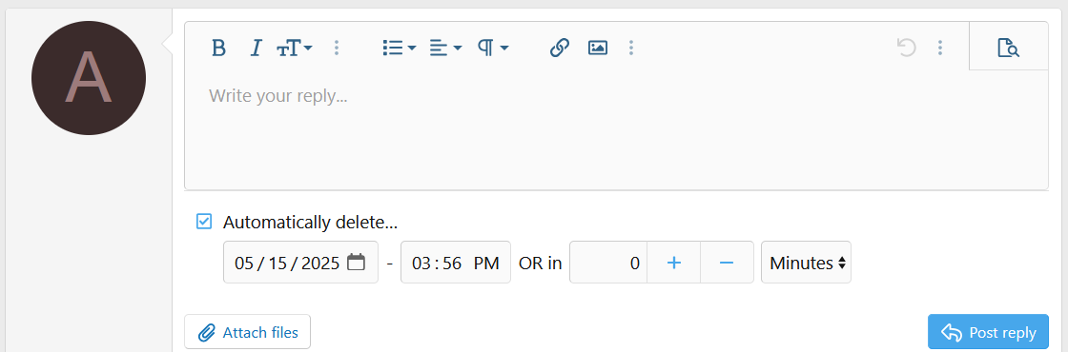Open the Minutes unit dropdown
The image size is (1068, 352).
pos(807,263)
